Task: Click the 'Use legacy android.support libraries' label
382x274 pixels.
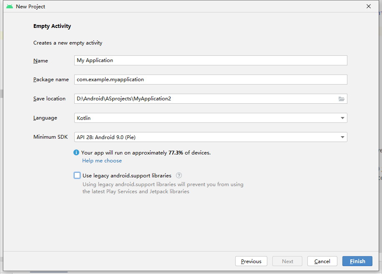Action: point(127,176)
